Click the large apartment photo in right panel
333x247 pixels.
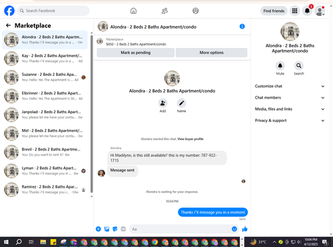pyautogui.click(x=290, y=31)
